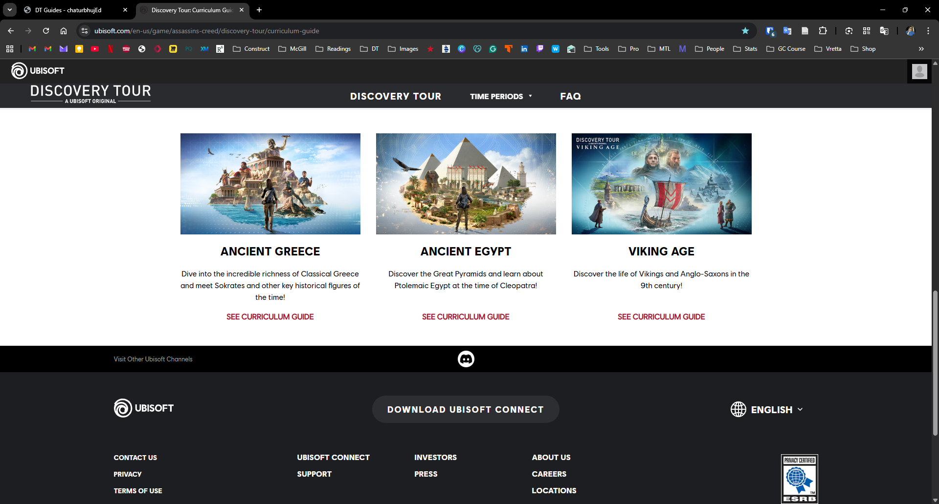Click the Discord icon in footer

tap(466, 359)
